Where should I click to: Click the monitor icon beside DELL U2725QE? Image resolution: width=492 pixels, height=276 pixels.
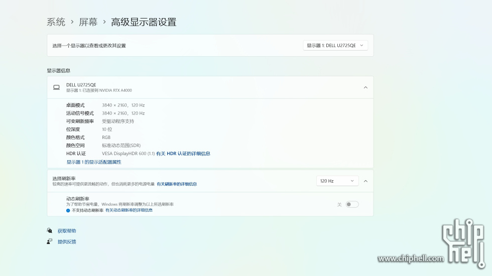click(x=56, y=87)
